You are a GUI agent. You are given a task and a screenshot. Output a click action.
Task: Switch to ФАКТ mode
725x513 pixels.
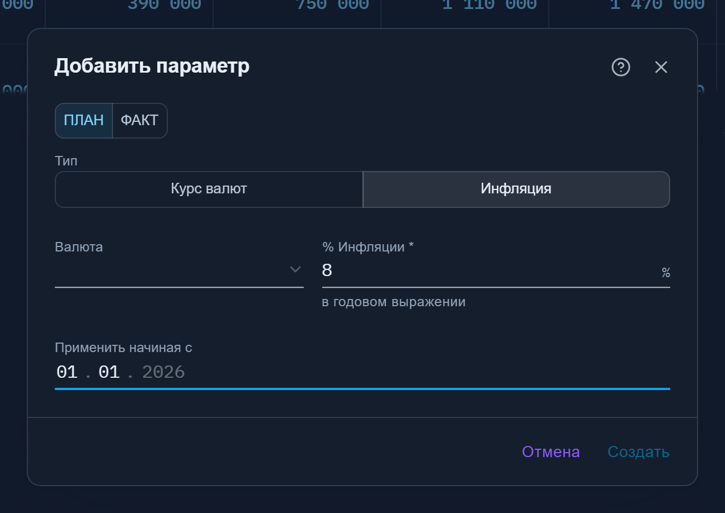[x=140, y=121]
